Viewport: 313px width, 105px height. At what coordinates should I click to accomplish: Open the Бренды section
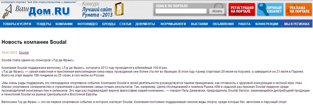pos(109,24)
